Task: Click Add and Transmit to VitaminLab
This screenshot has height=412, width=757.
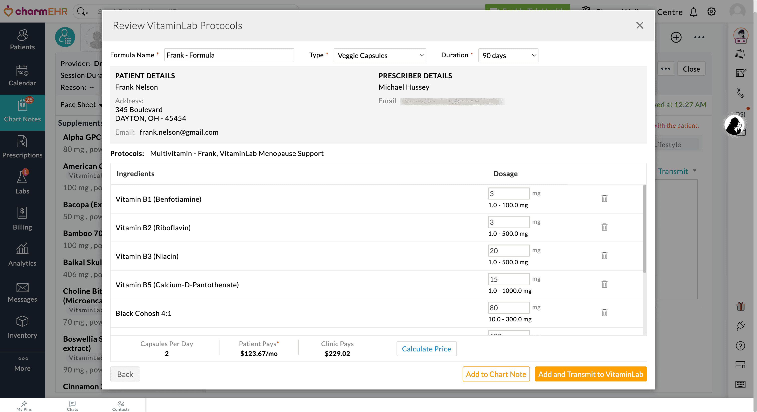Action: click(590, 374)
